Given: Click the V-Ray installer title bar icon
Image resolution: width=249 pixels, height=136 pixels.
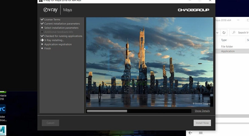Looking at the screenshot, I should pos(41,1).
